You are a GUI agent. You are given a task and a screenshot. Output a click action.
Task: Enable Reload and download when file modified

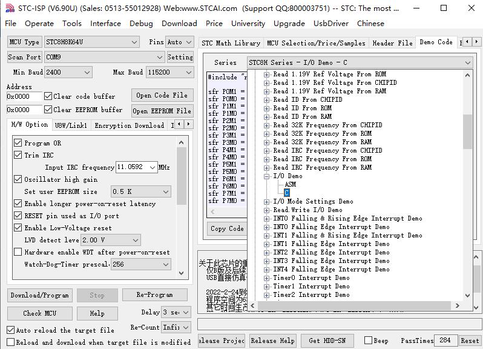point(10,342)
